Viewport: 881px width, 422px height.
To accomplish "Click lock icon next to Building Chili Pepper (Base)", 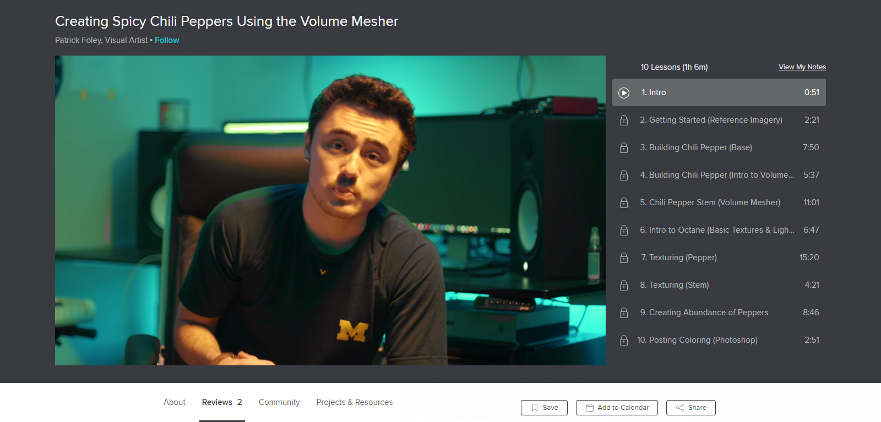I will pyautogui.click(x=624, y=147).
